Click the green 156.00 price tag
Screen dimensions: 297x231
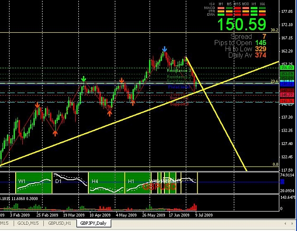pyautogui.click(x=287, y=67)
